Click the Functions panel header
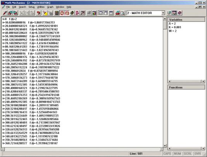The width and height of the screenshot is (207, 157). [186, 87]
